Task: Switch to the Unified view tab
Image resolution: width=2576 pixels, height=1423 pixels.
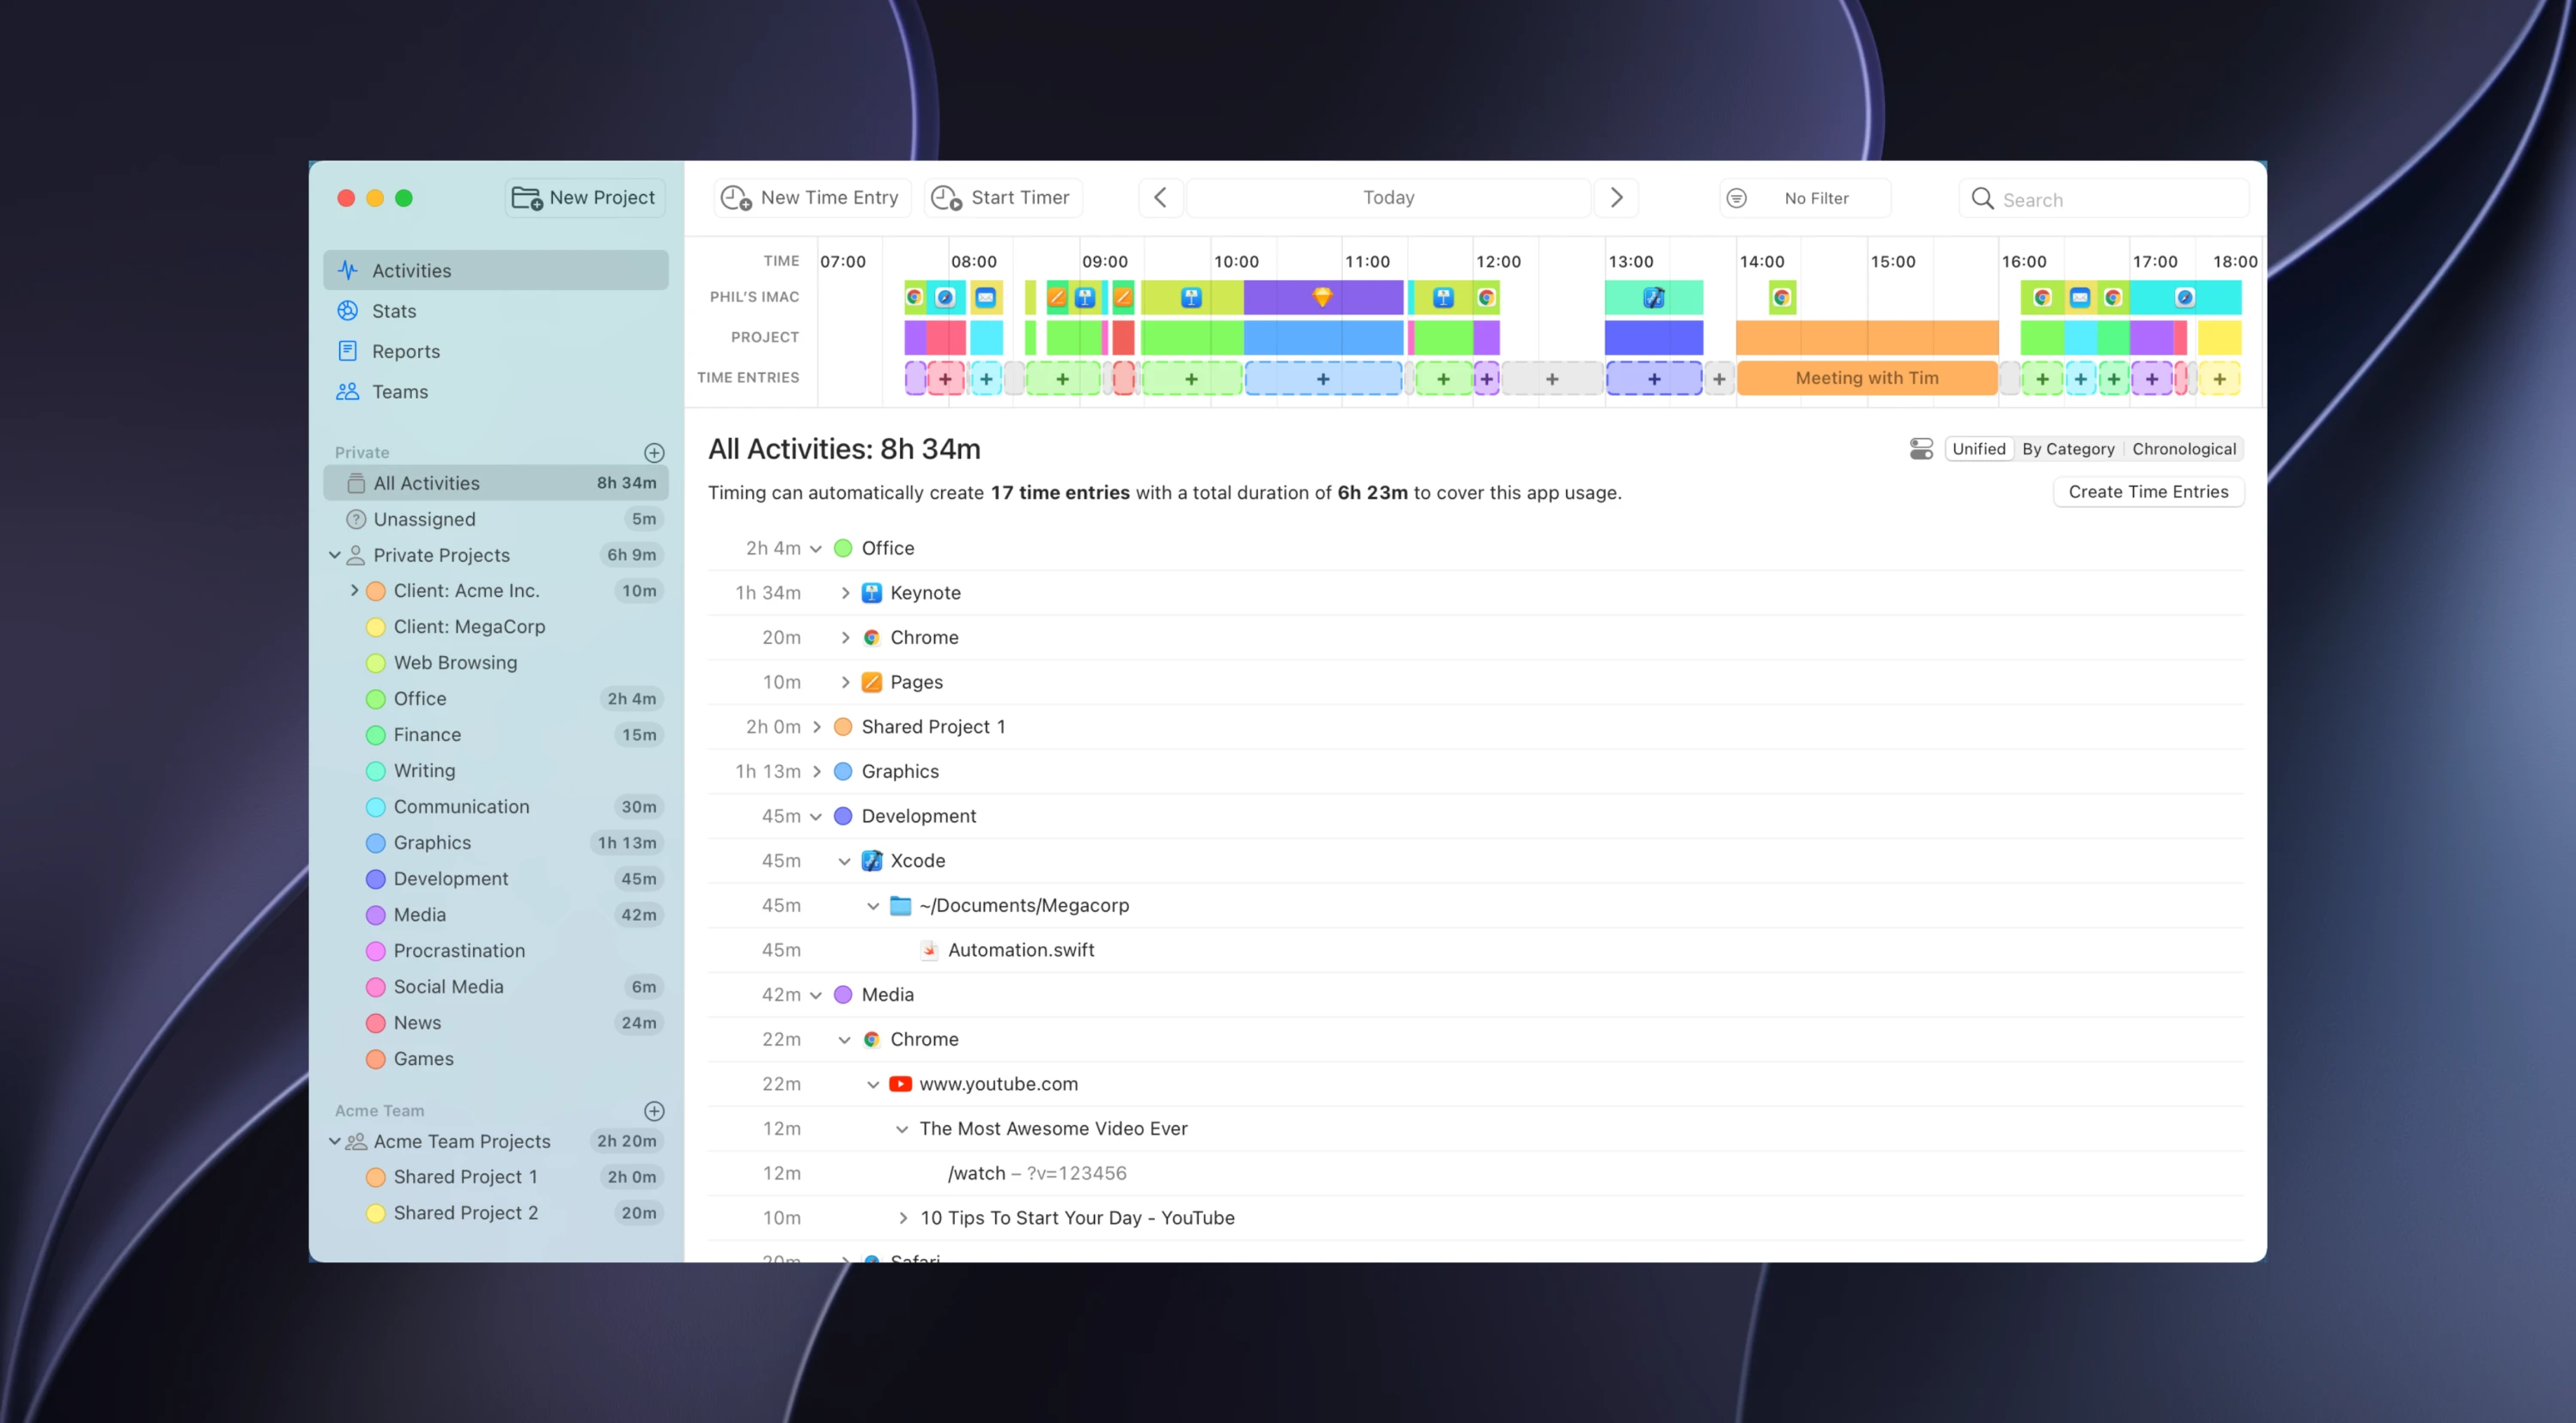Action: pos(1979,449)
